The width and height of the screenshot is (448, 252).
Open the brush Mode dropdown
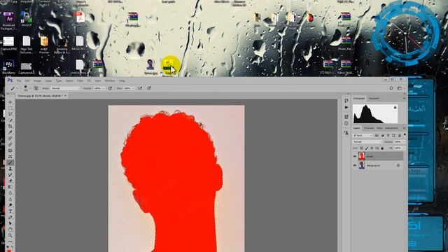[65, 88]
